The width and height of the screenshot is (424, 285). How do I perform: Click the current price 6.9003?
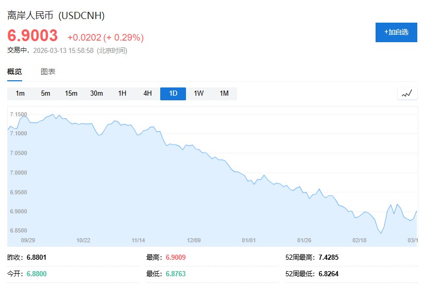coord(32,35)
